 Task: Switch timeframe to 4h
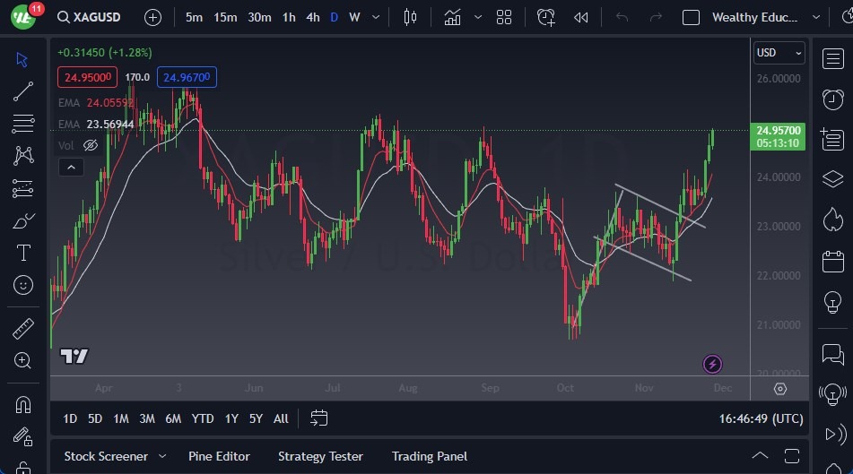click(312, 17)
